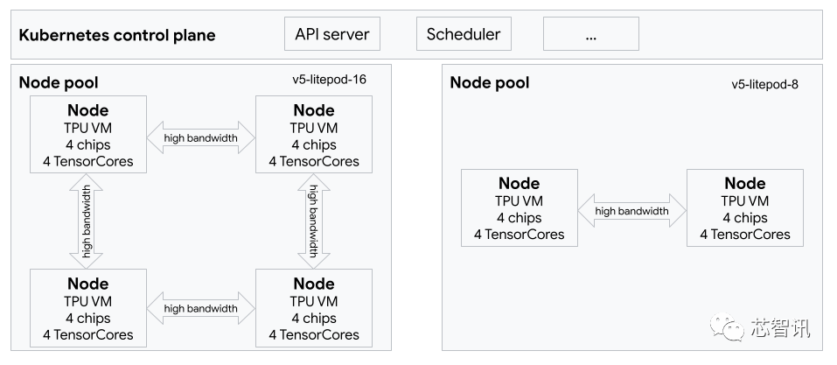Select the Scheduler box
Image resolution: width=837 pixels, height=365 pixels.
(464, 33)
